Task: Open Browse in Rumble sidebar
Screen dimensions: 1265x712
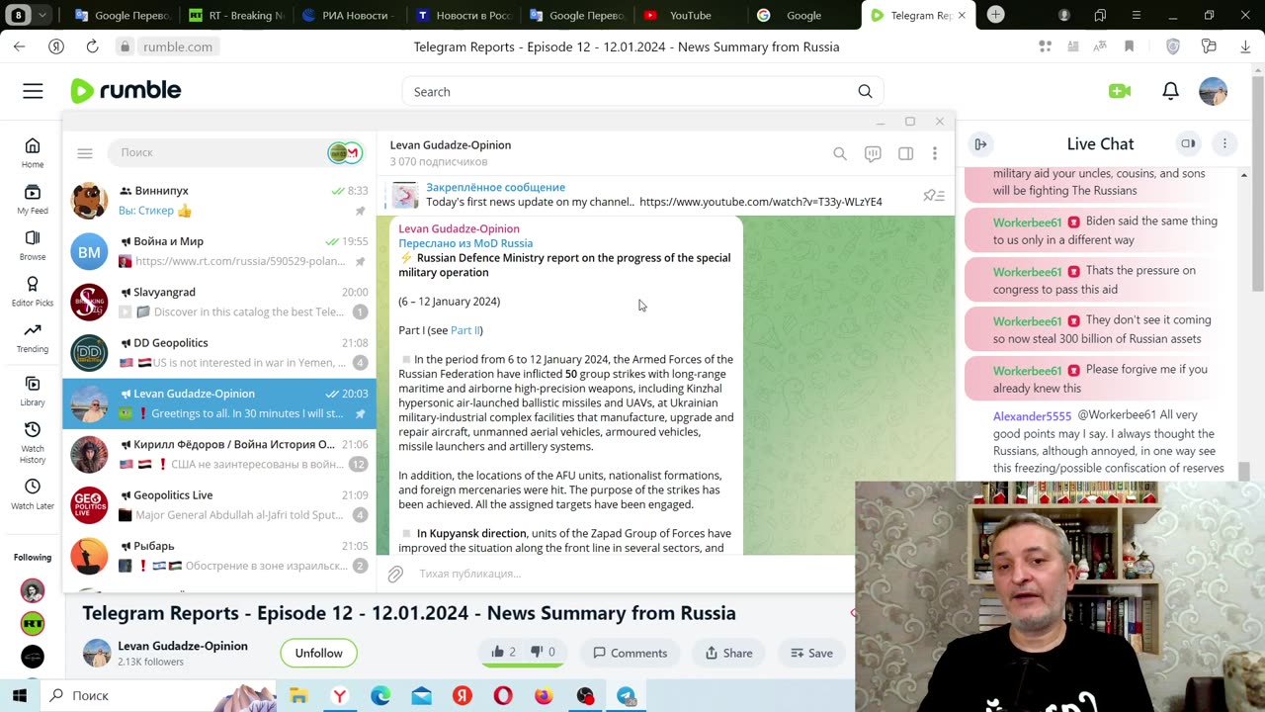Action: [33, 244]
